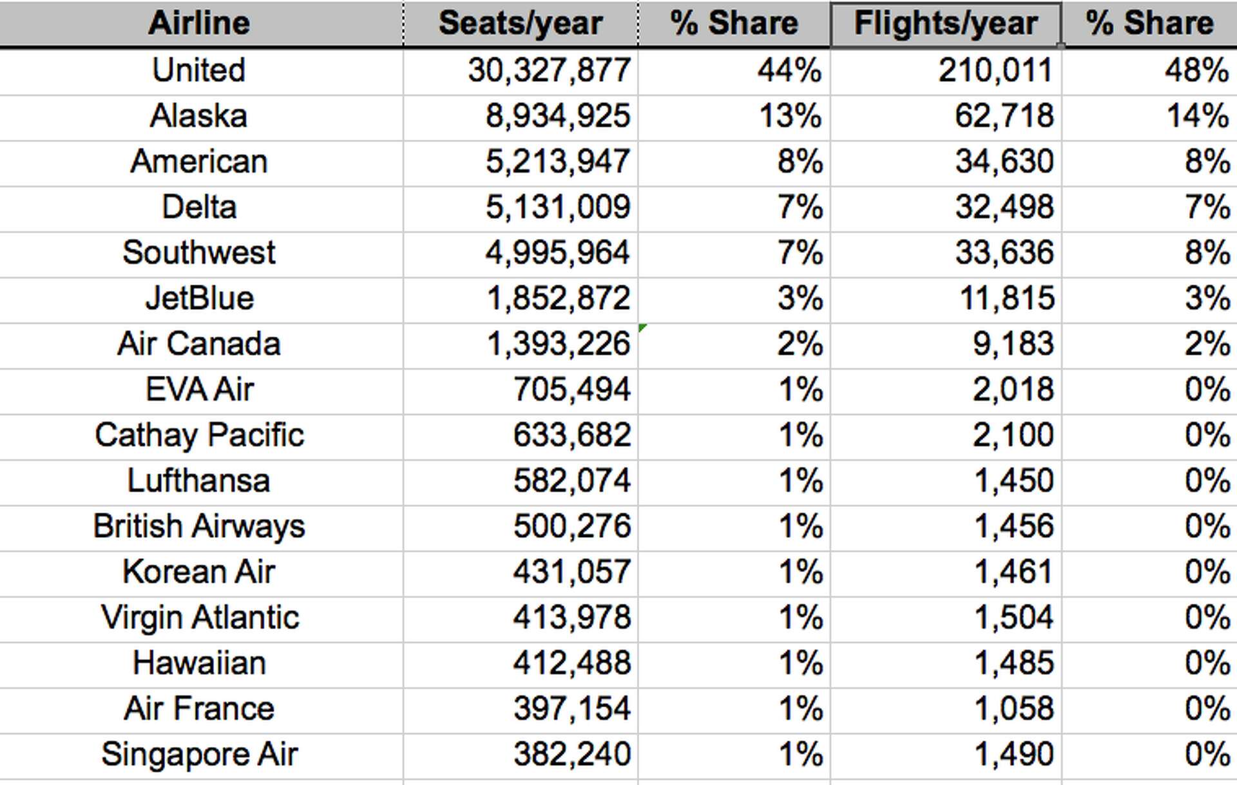Image resolution: width=1237 pixels, height=785 pixels.
Task: Click the selected Flights/year header cell
Action: (x=946, y=24)
